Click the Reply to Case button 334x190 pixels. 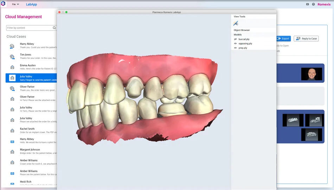(x=306, y=39)
